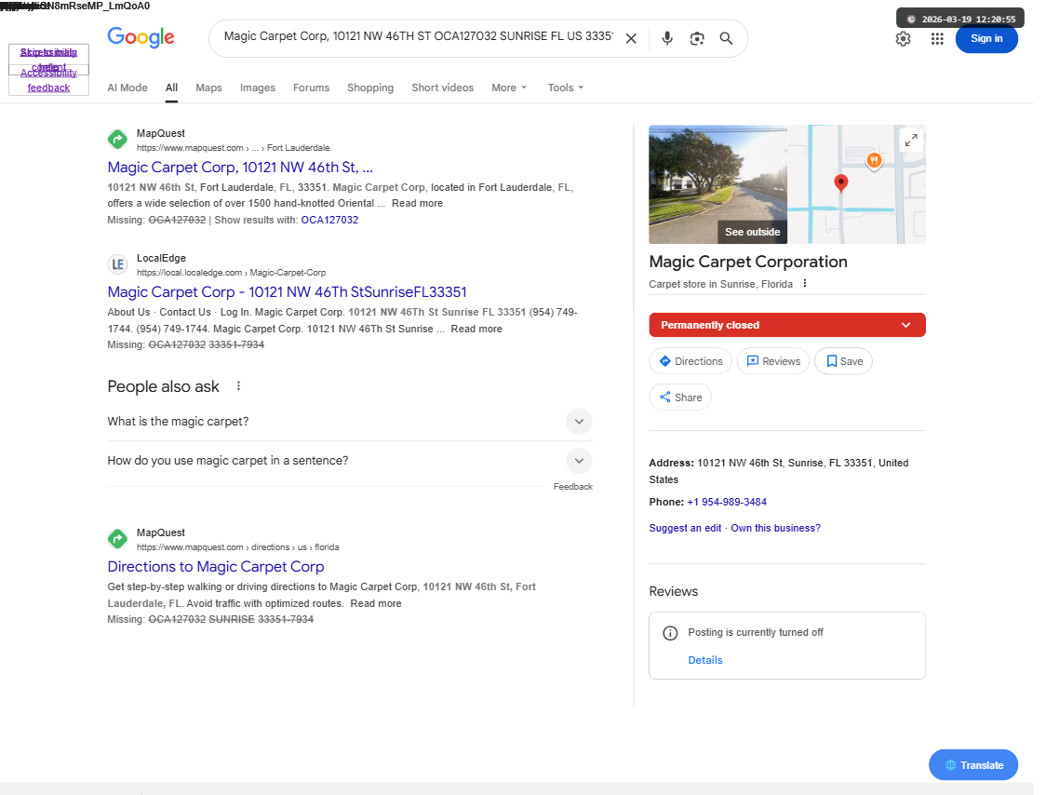Open 'Magic Carpet Corp, 10121 NW 46th St' MapQuest result
The width and height of the screenshot is (1046, 795).
[240, 167]
